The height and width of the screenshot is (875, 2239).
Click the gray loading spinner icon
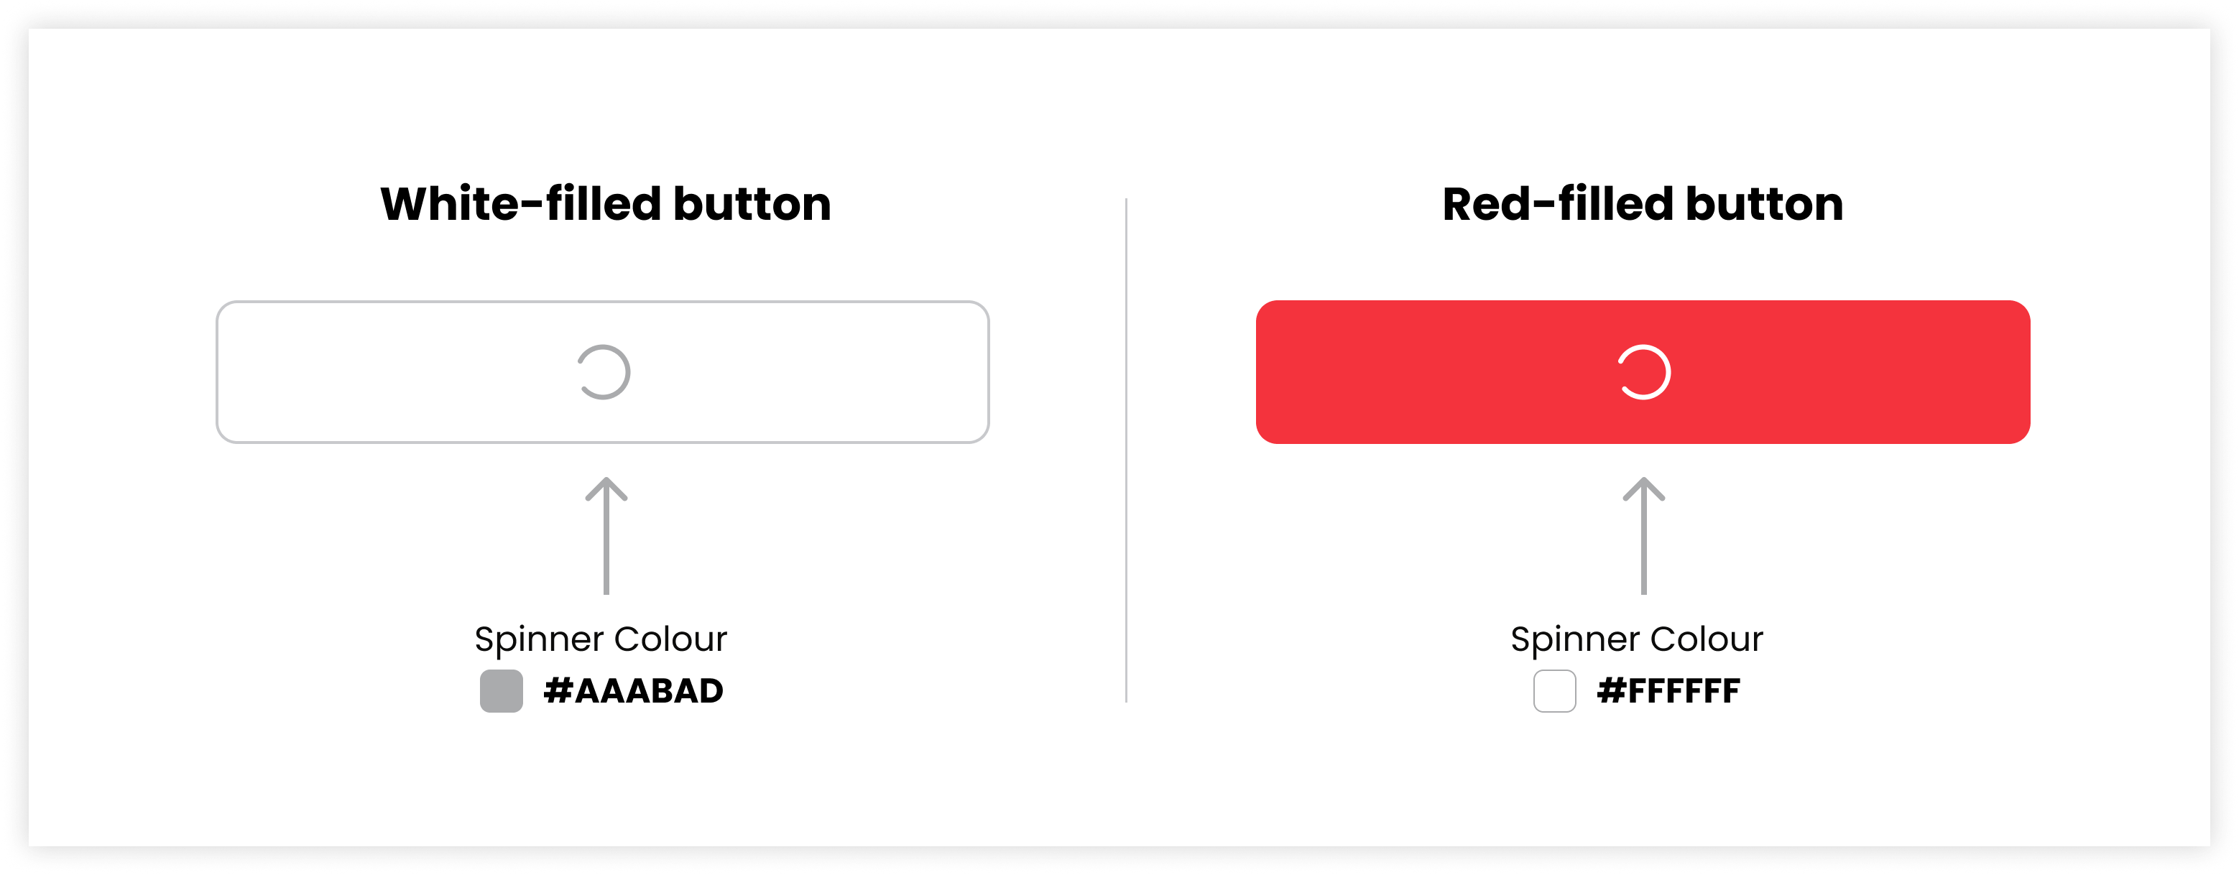604,372
